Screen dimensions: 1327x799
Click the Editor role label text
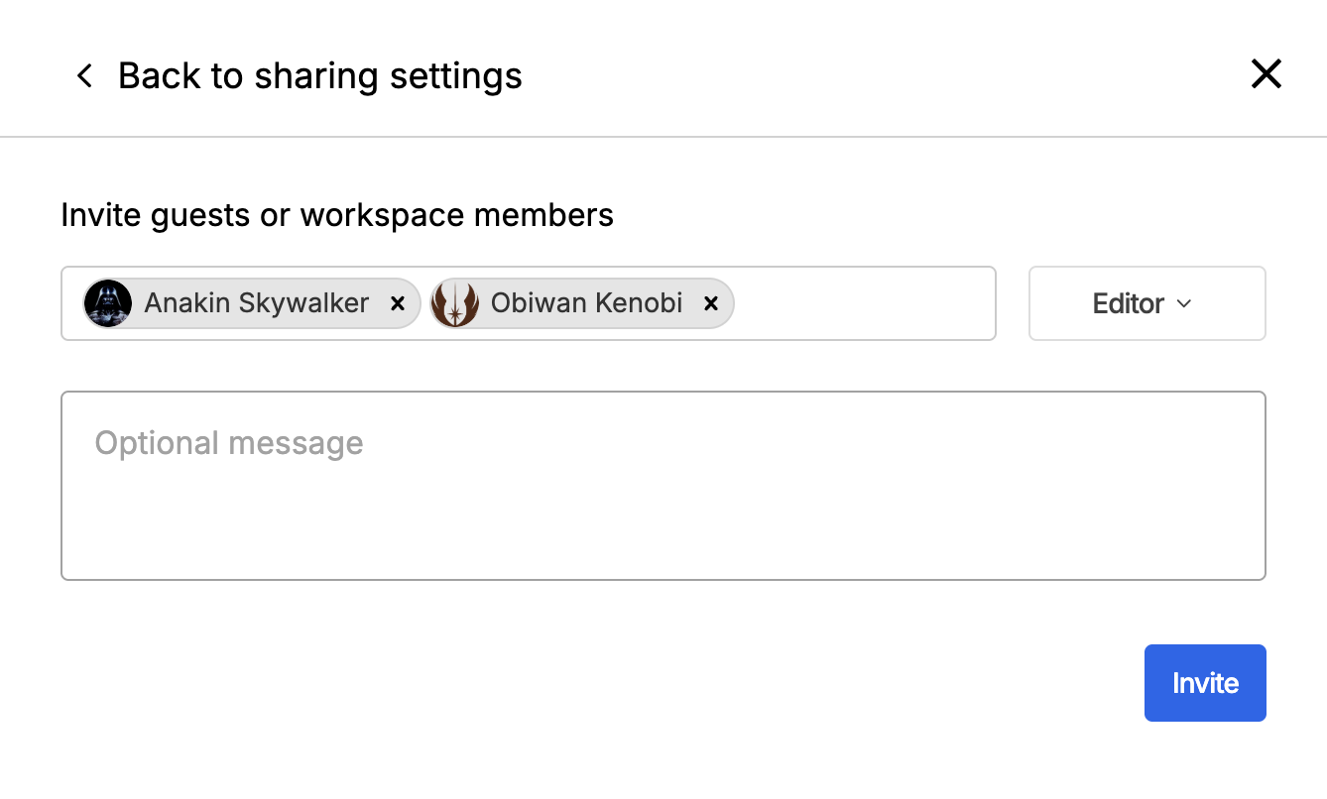point(1128,303)
